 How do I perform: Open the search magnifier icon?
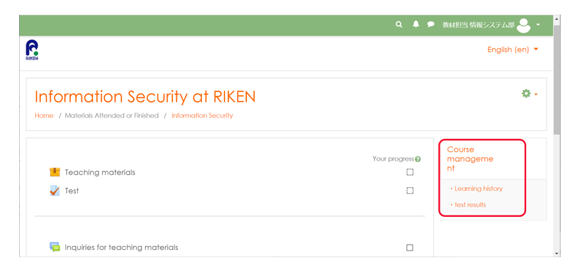[x=399, y=24]
